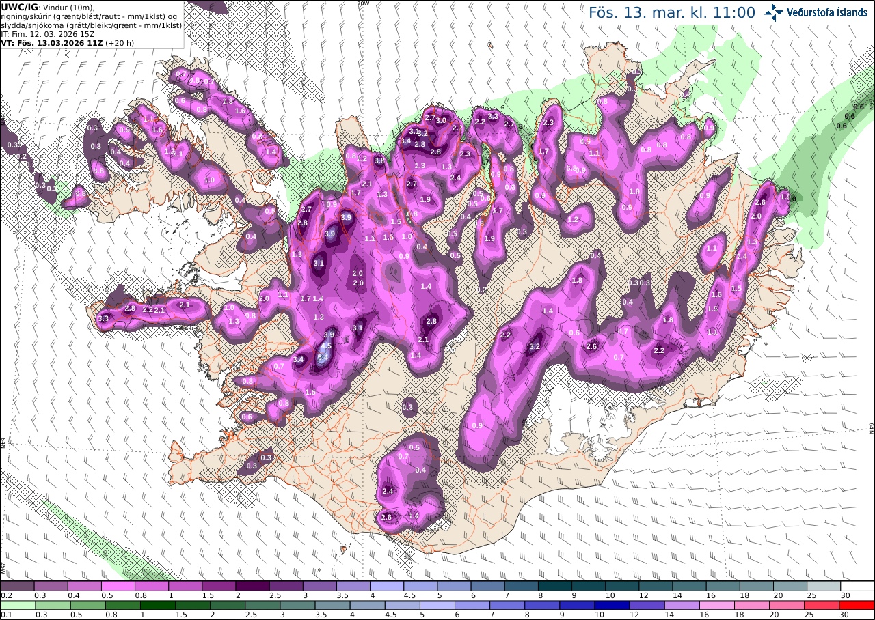Image resolution: width=875 pixels, height=620 pixels.
Task: Pick the top legend swatch labeled 4.5
Action: coord(420,586)
